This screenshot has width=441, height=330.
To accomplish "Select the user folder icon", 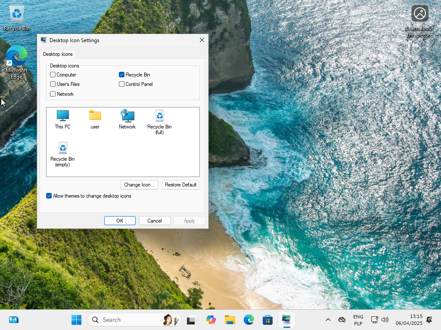I will (x=95, y=119).
